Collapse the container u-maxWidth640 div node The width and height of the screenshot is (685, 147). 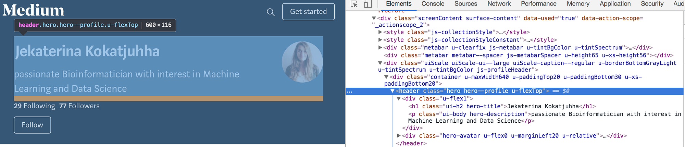point(386,77)
